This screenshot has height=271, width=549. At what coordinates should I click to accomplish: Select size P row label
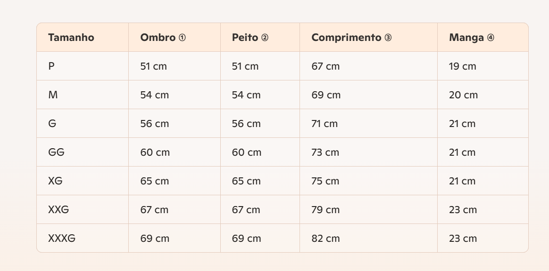(x=51, y=66)
